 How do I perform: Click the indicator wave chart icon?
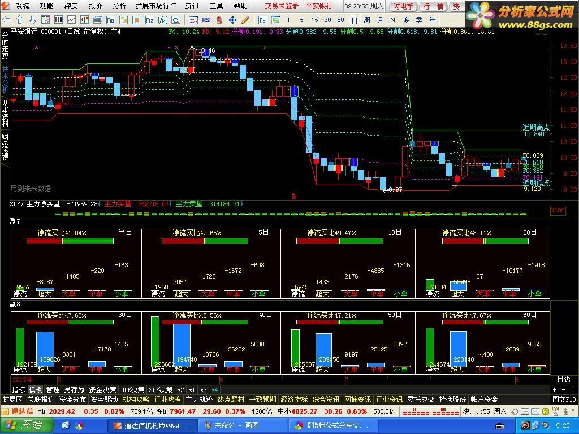(x=193, y=20)
